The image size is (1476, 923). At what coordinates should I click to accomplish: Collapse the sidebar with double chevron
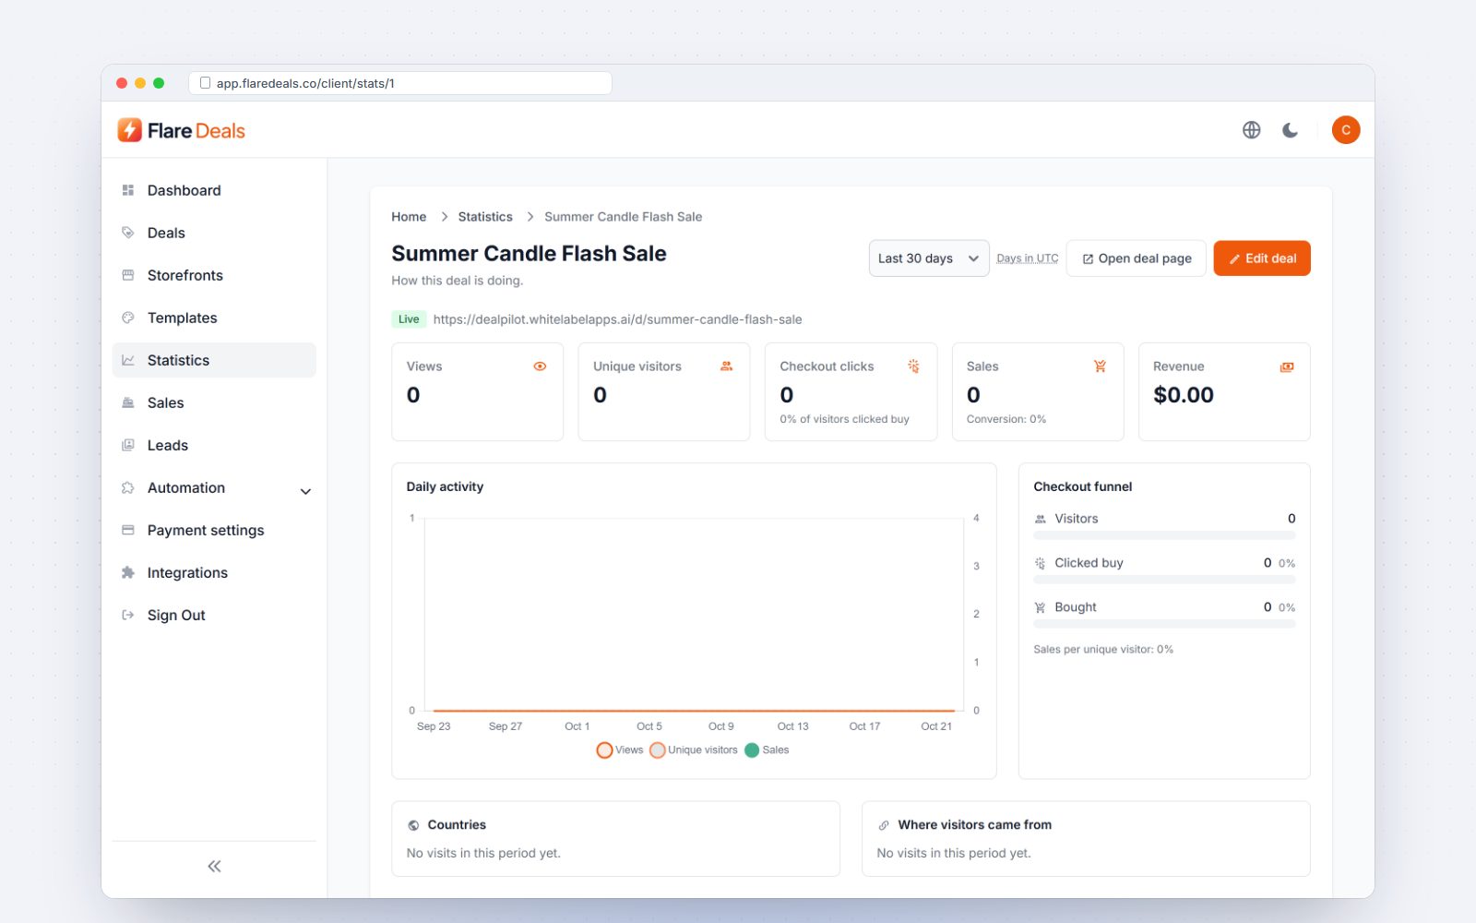214,866
